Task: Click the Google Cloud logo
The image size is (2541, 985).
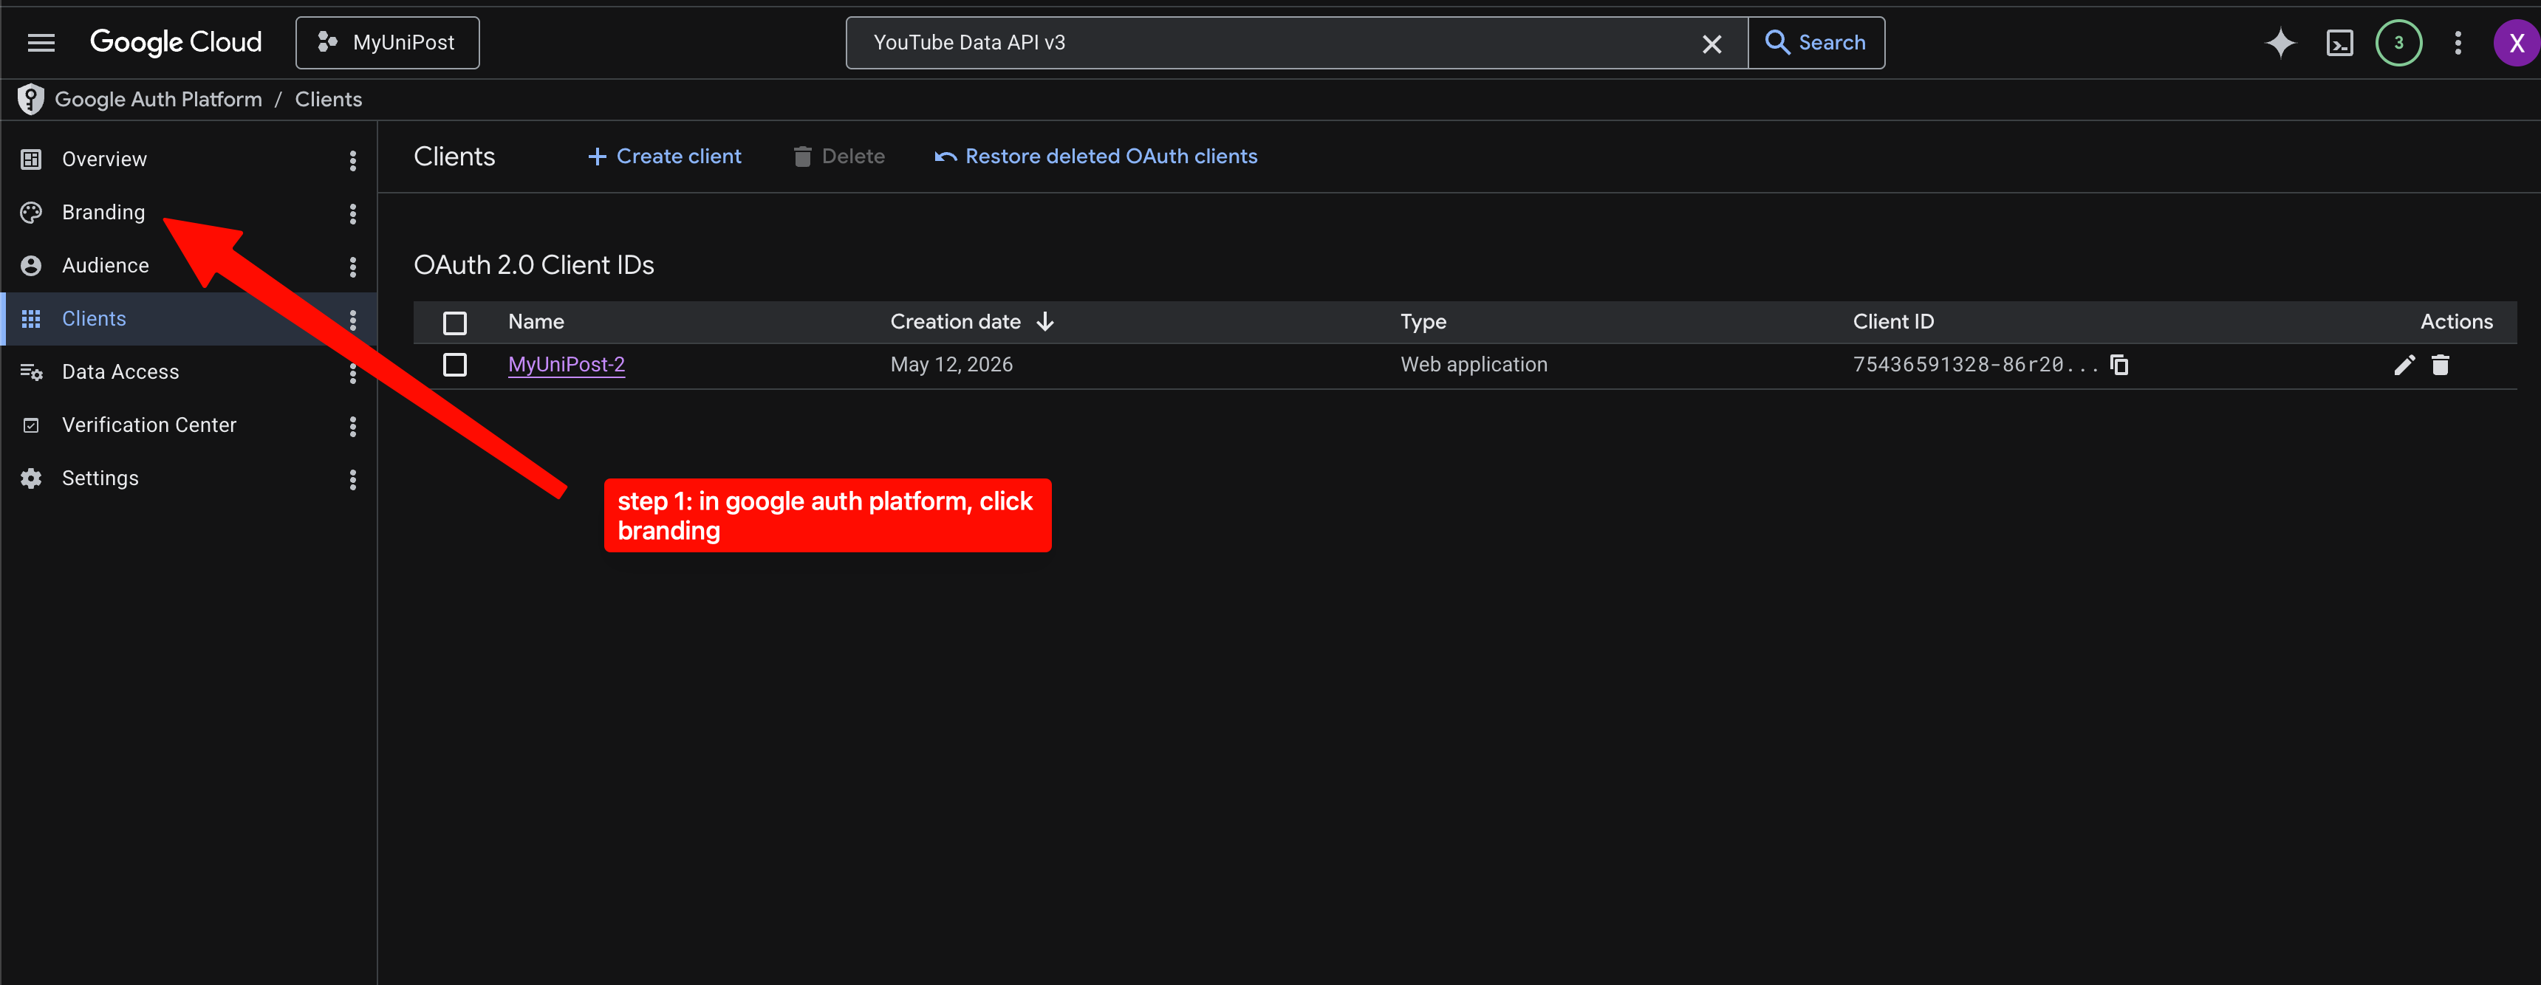Action: 176,42
